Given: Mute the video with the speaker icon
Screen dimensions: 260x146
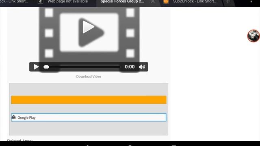Looking at the screenshot, I should [142, 67].
